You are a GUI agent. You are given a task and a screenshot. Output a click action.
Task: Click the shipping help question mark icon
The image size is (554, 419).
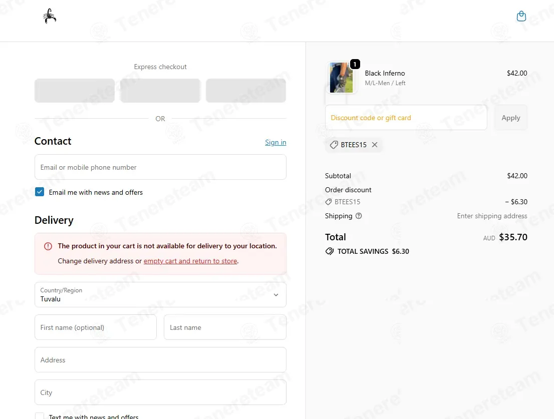pos(359,216)
